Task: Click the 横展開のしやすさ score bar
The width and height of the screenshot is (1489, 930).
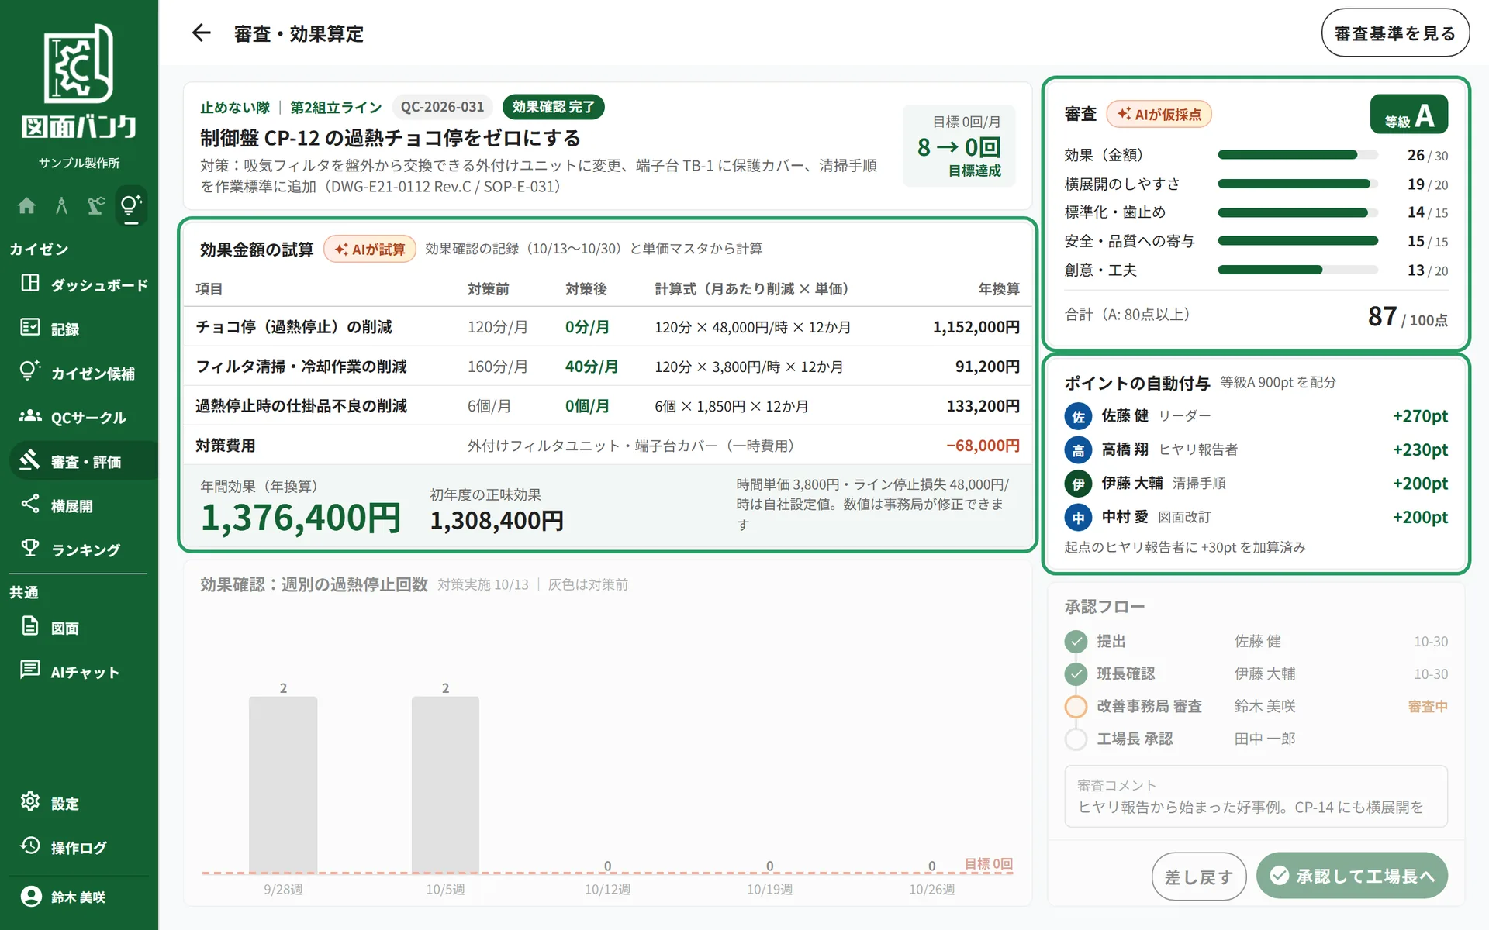Action: pyautogui.click(x=1297, y=184)
